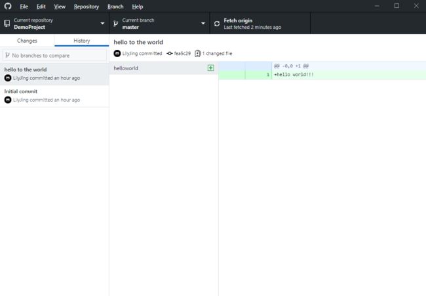Click the repository icon beside DemoProject
This screenshot has height=296, width=426.
tap(7, 24)
